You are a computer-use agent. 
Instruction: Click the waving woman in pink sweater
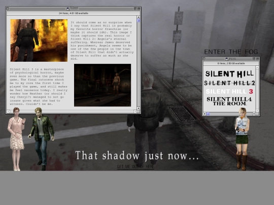(16, 139)
